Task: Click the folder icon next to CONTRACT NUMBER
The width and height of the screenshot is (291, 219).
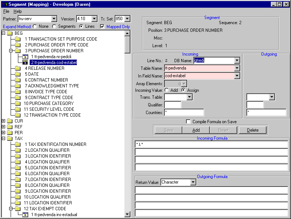Action: pyautogui.click(x=18, y=80)
